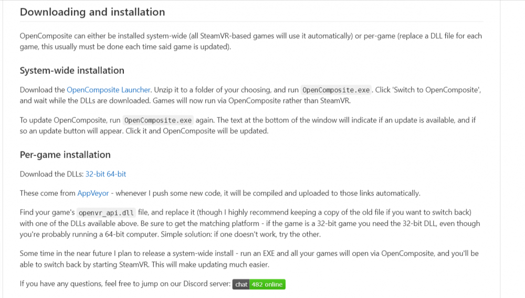
Task: Click the Per-game installation heading
Action: coord(65,155)
